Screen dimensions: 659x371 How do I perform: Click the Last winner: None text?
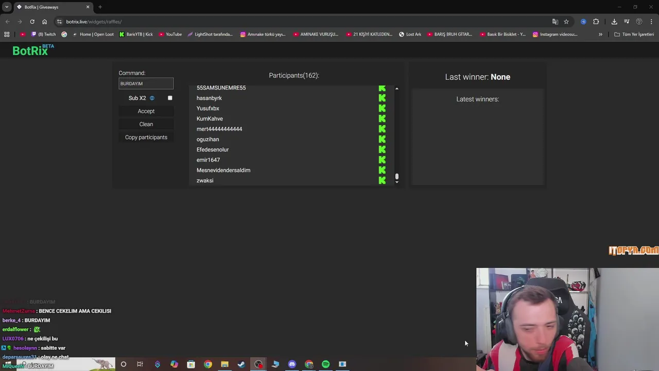[478, 77]
